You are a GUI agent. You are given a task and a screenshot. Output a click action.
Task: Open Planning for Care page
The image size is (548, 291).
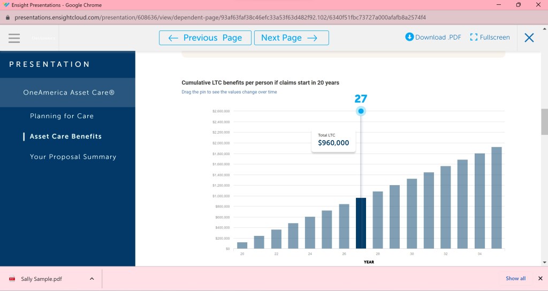click(x=62, y=116)
